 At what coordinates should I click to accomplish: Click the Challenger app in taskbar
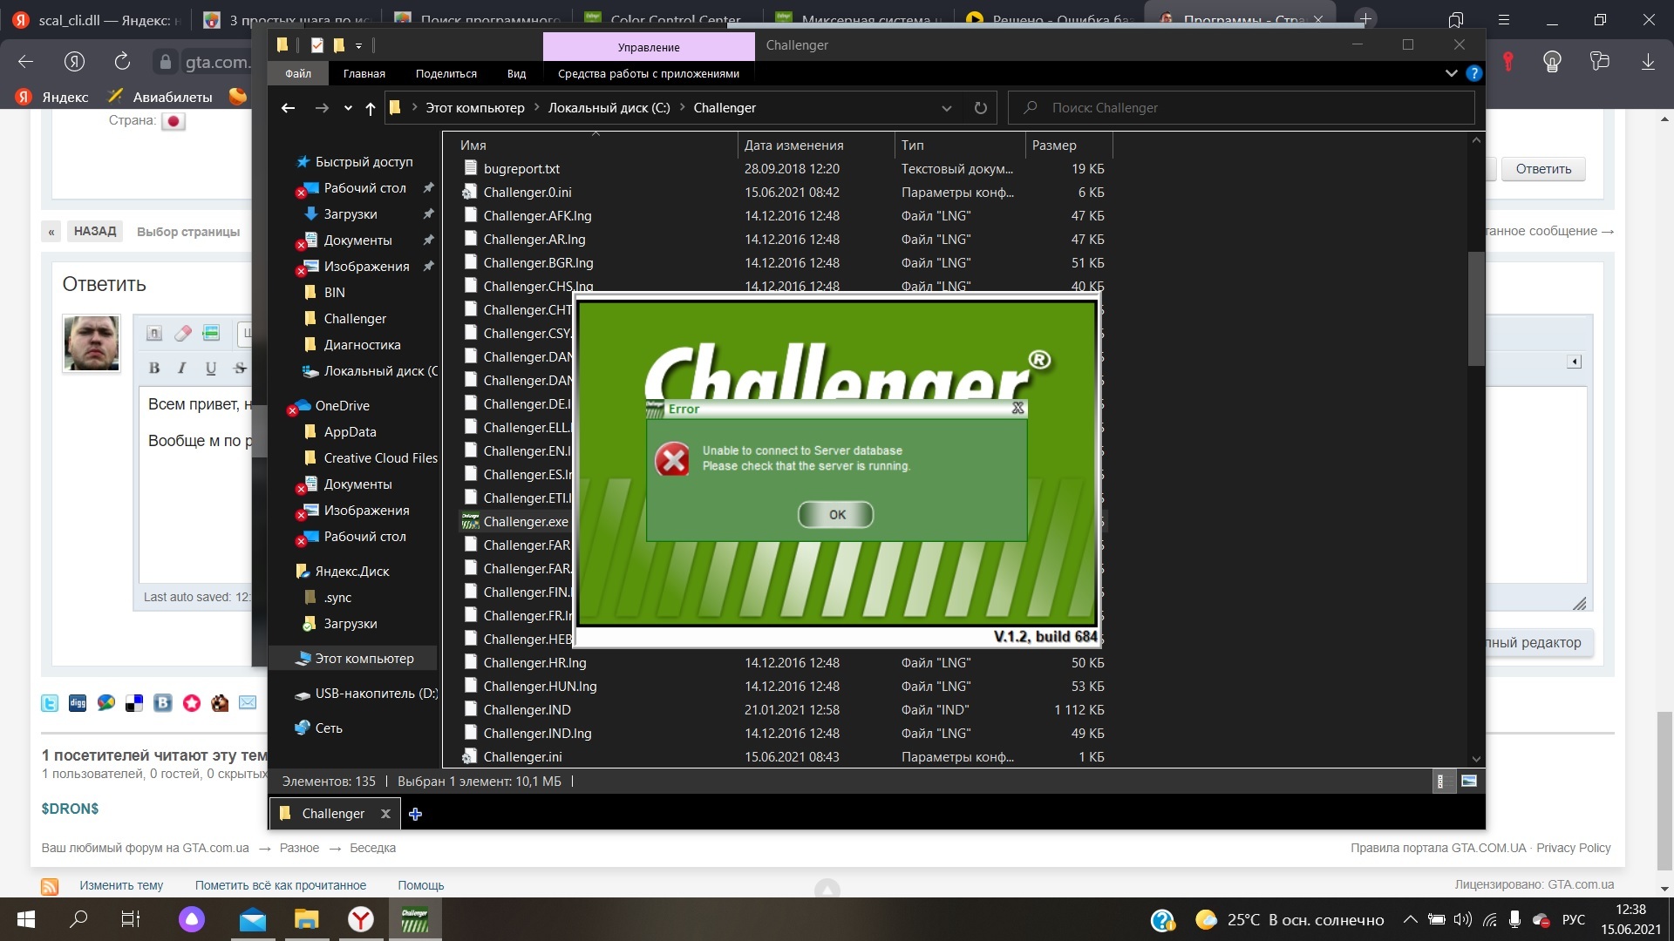point(415,919)
